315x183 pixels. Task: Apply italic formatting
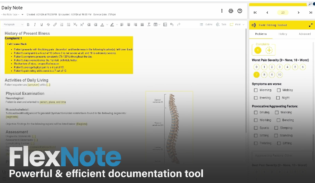35,25
